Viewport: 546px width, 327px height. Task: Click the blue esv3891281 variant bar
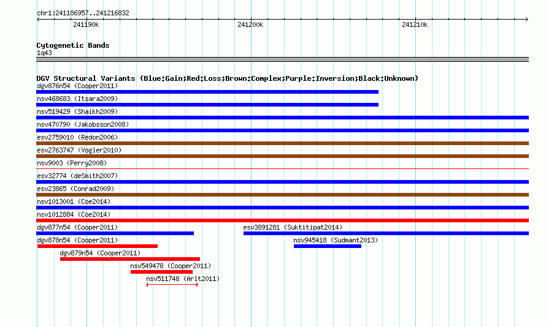pos(386,233)
